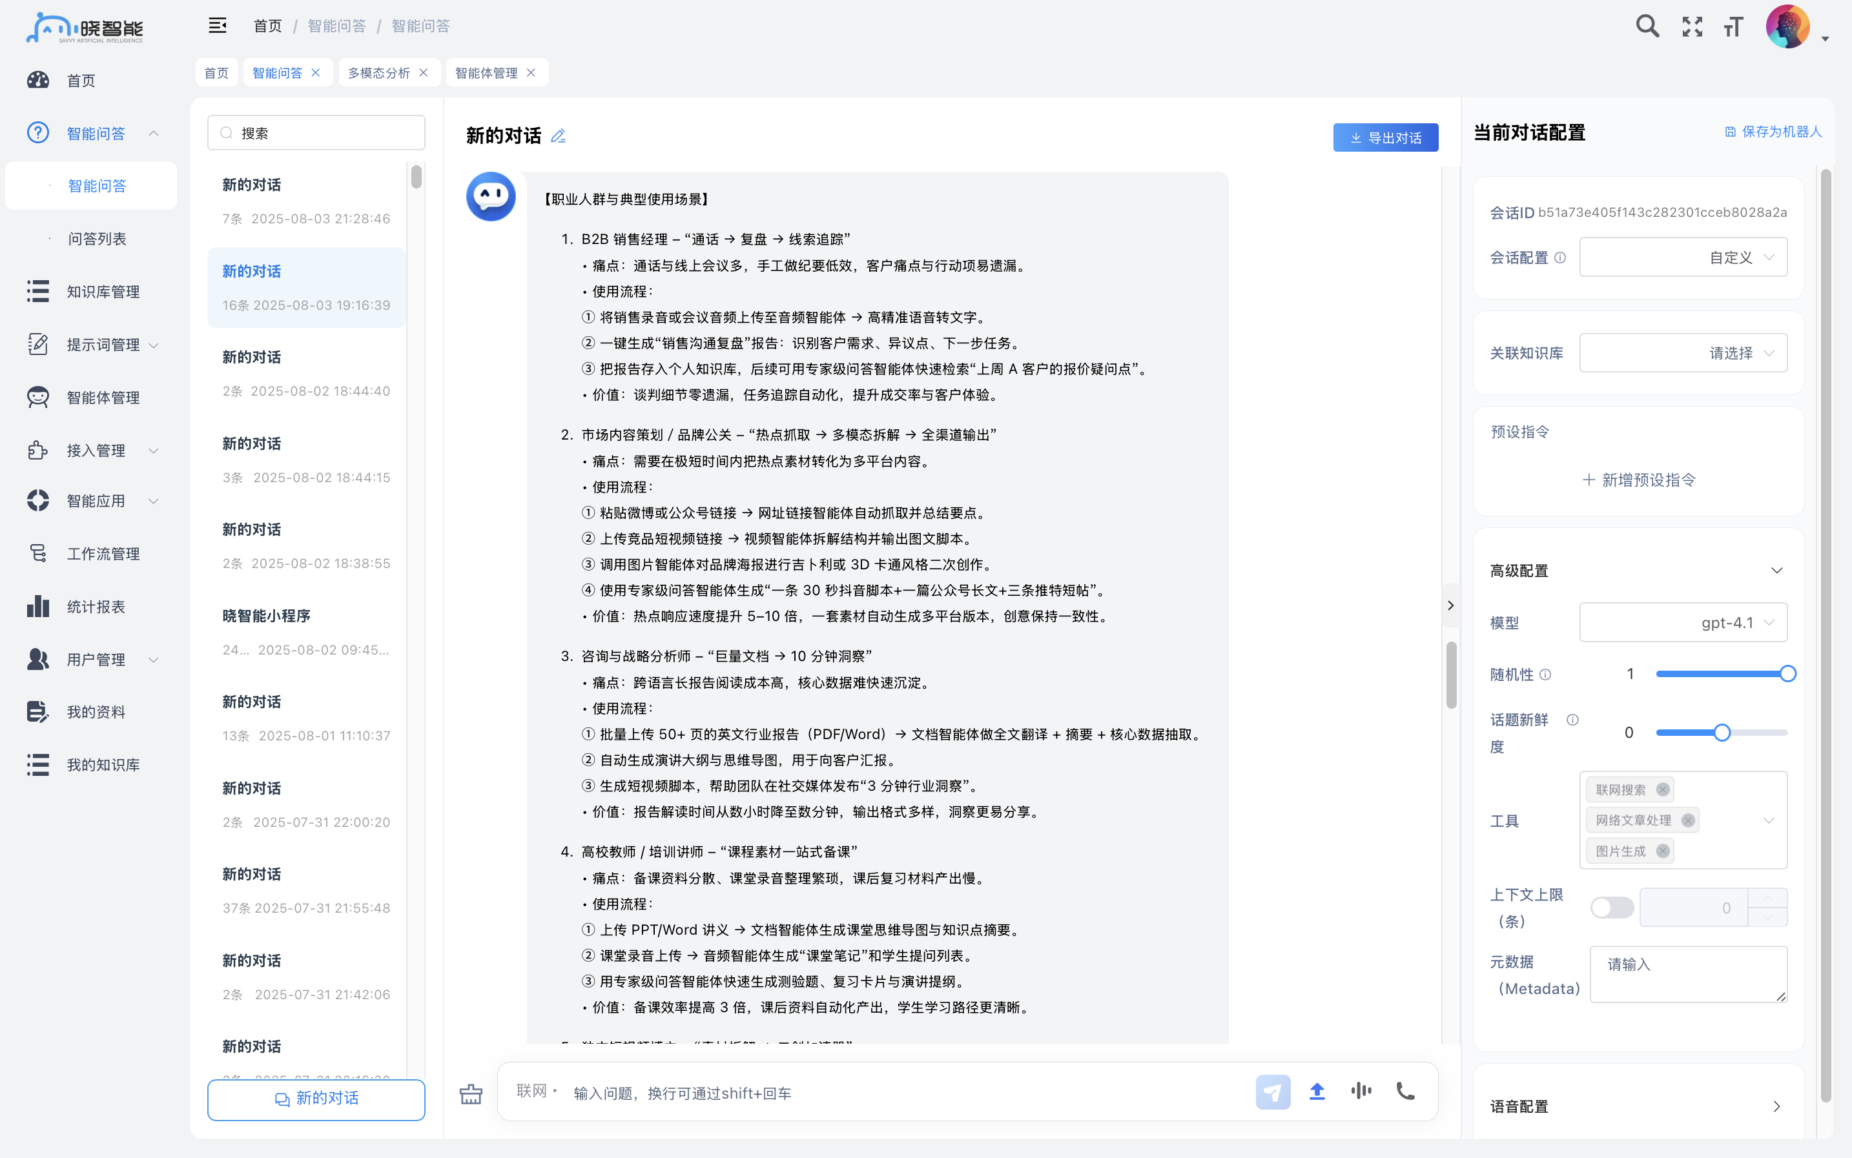Click the send message paper-plane icon

(x=1272, y=1092)
